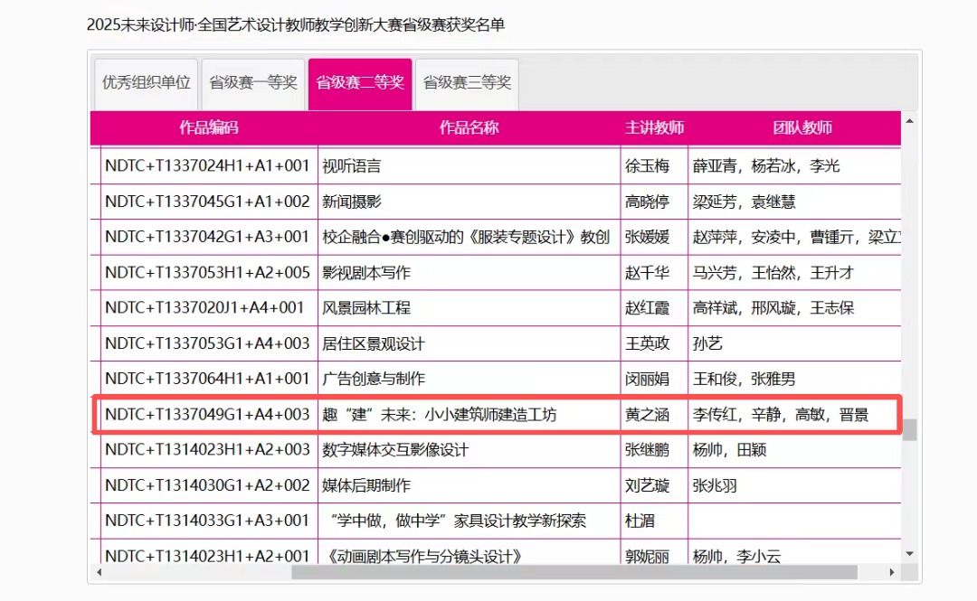Select the 省级赛二等奖 tab
This screenshot has height=601, width=977.
pos(360,83)
